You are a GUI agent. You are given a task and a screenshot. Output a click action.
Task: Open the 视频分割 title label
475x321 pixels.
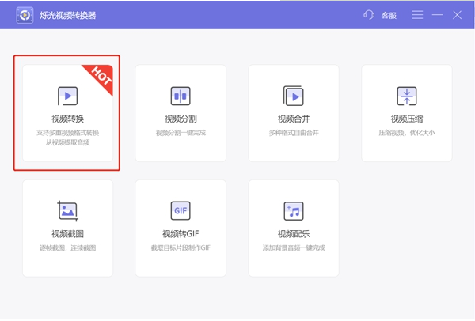[x=180, y=119]
